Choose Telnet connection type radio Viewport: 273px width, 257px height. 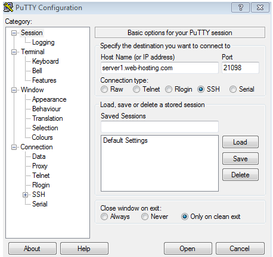[136, 89]
